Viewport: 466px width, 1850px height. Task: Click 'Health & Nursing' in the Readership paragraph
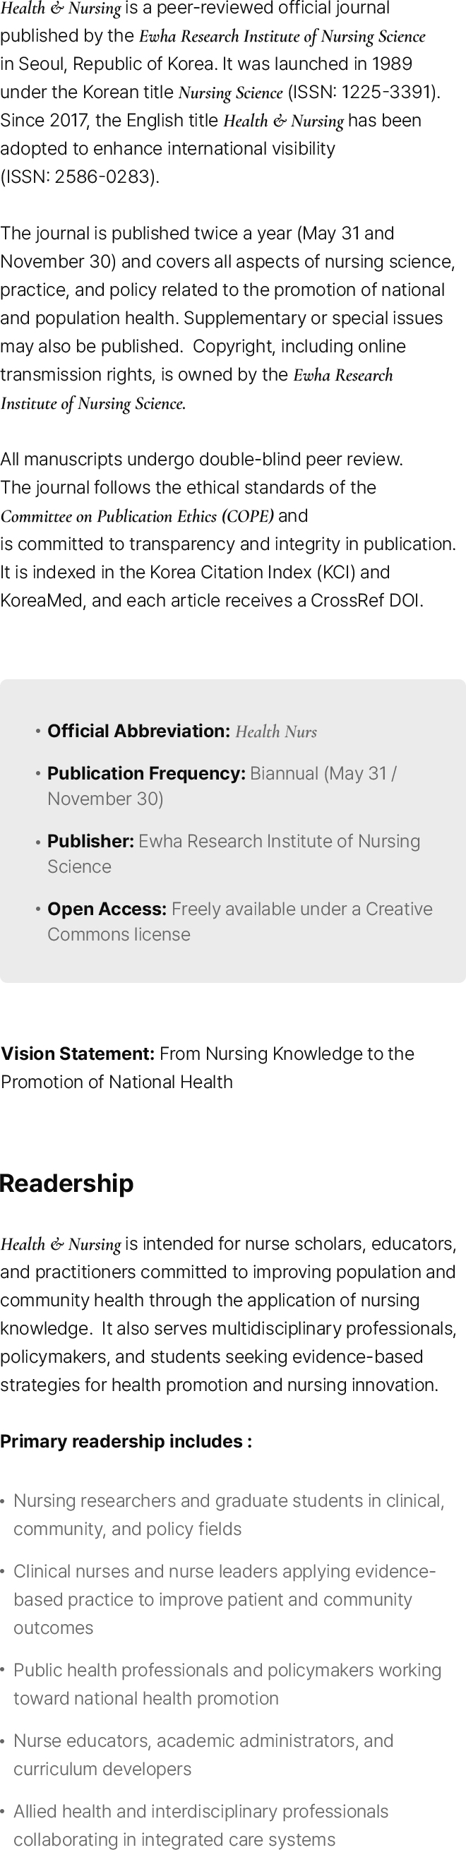(x=60, y=1245)
